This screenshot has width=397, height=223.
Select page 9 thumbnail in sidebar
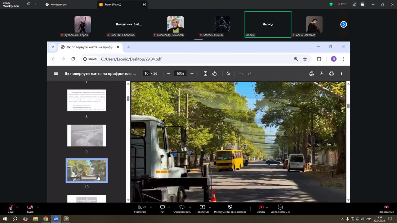[87, 136]
